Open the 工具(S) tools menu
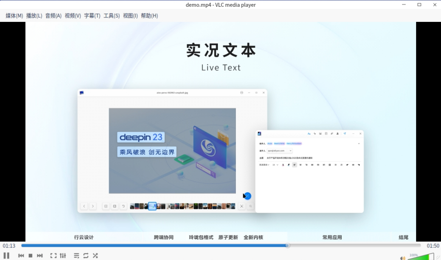 (112, 16)
